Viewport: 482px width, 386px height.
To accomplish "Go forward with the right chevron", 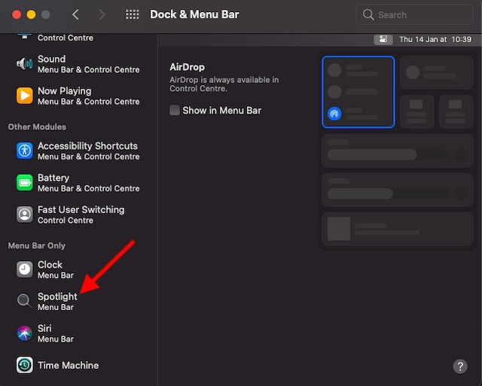I will click(x=102, y=14).
